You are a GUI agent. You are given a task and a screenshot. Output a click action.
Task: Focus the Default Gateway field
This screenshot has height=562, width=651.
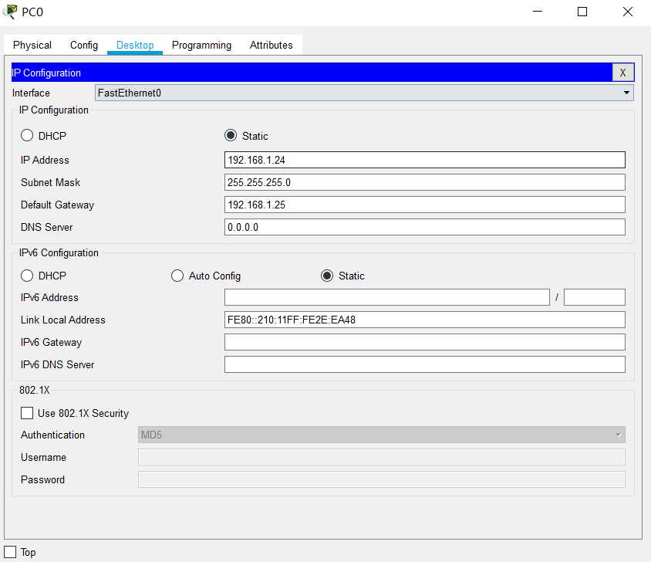pos(425,205)
